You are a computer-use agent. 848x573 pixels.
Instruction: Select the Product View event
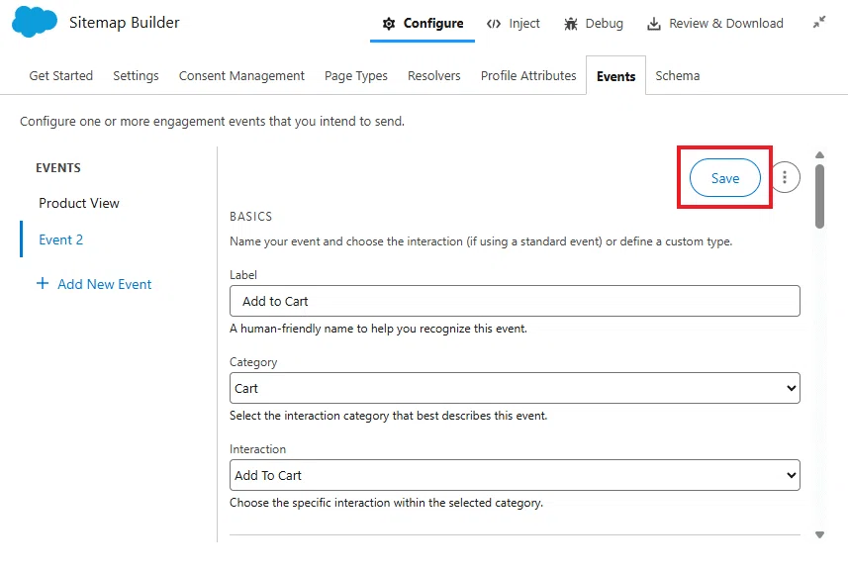point(79,204)
